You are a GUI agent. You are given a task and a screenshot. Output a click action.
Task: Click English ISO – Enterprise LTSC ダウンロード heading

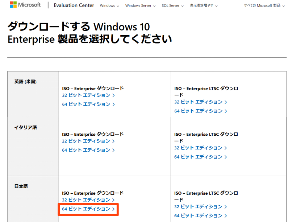pyautogui.click(x=206, y=92)
